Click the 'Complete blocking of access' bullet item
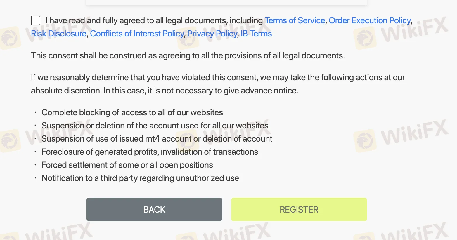This screenshot has width=457, height=240. click(x=132, y=112)
